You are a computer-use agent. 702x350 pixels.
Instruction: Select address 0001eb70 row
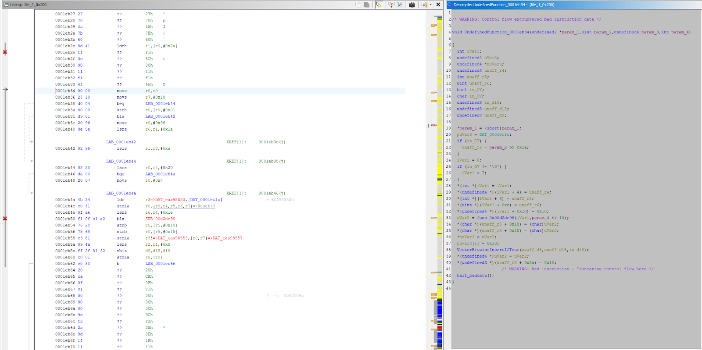[x=65, y=347]
